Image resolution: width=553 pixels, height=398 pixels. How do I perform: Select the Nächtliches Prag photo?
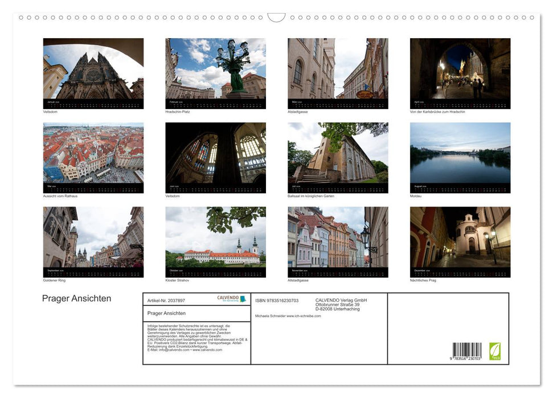(460, 238)
